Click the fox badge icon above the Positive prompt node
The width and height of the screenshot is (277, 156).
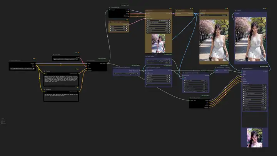[x=78, y=69]
